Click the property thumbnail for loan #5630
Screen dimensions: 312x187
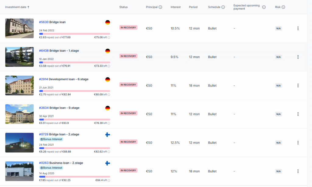pos(19,28)
